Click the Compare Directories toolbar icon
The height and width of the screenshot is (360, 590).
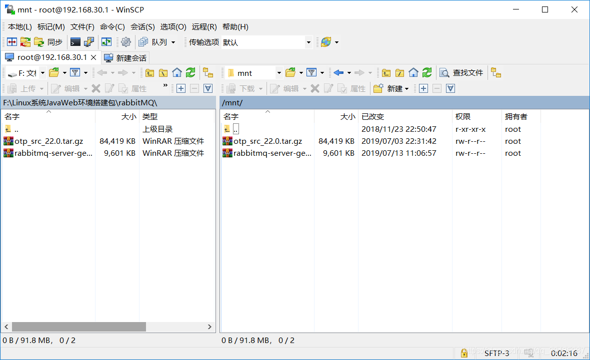point(11,42)
